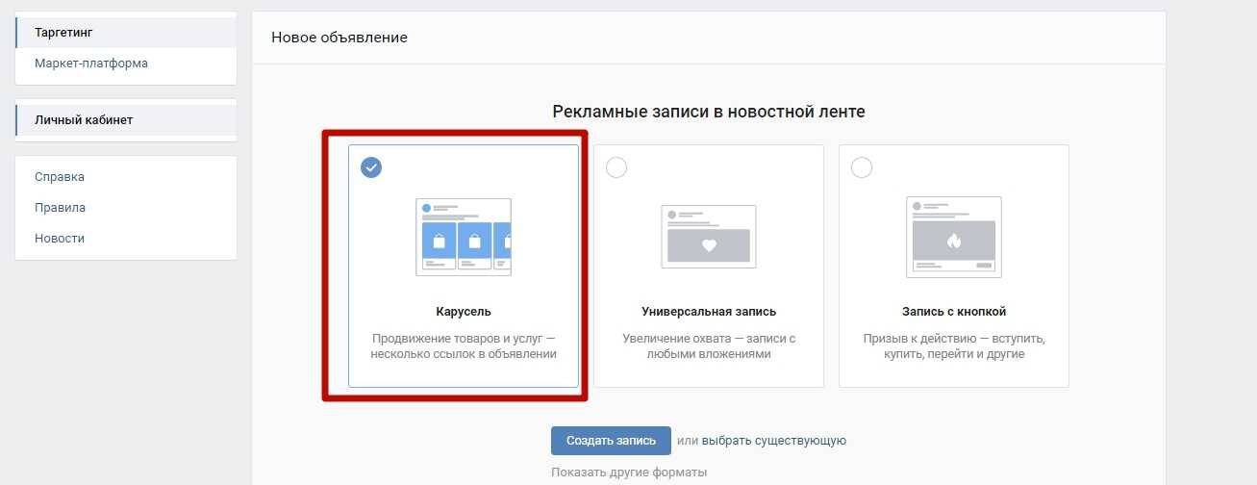Screen dimensions: 1257x485
Task: Go to Маркет-платформа in sidebar
Action: [91, 64]
